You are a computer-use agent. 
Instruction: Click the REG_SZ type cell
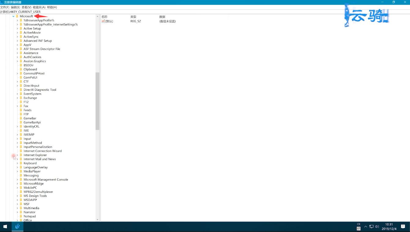[136, 21]
